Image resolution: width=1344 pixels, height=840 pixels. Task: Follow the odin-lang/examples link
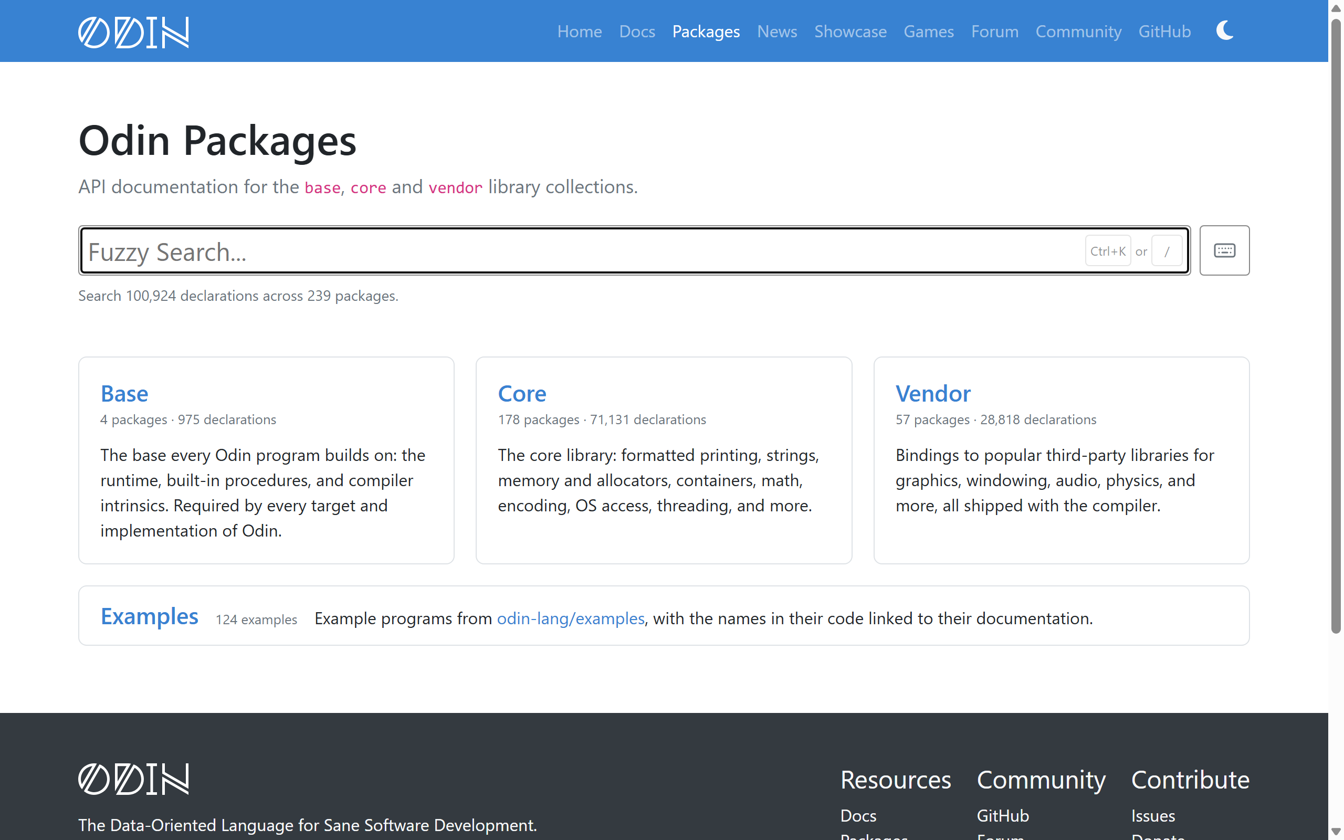tap(570, 618)
